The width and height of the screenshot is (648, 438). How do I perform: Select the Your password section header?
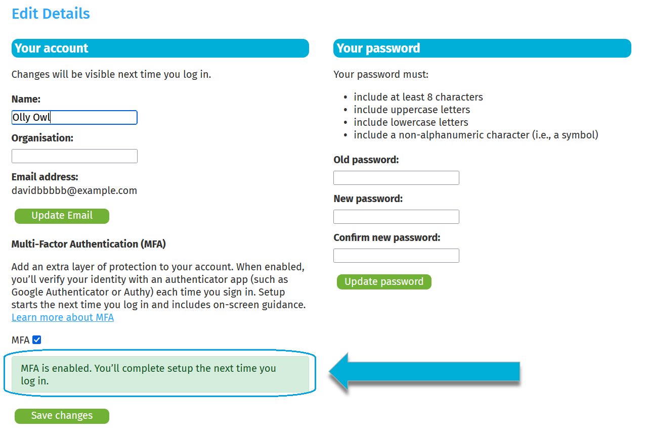coord(482,48)
